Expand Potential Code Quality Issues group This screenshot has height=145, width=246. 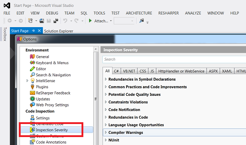(106, 94)
